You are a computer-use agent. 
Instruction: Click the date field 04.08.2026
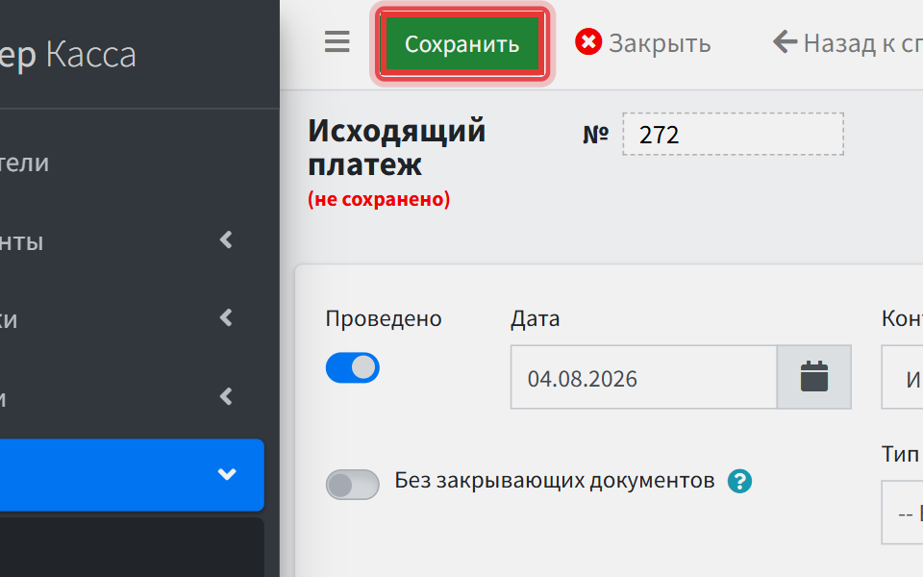click(x=643, y=377)
